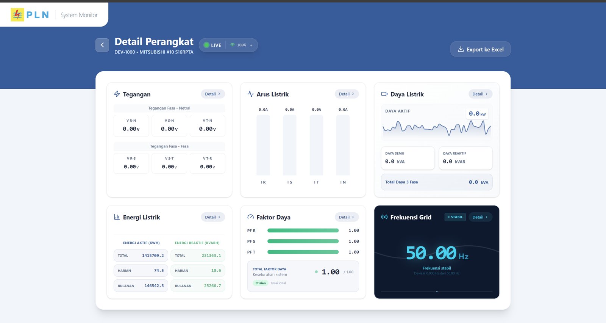Click the I T current bar
The height and width of the screenshot is (323, 606).
[316, 145]
